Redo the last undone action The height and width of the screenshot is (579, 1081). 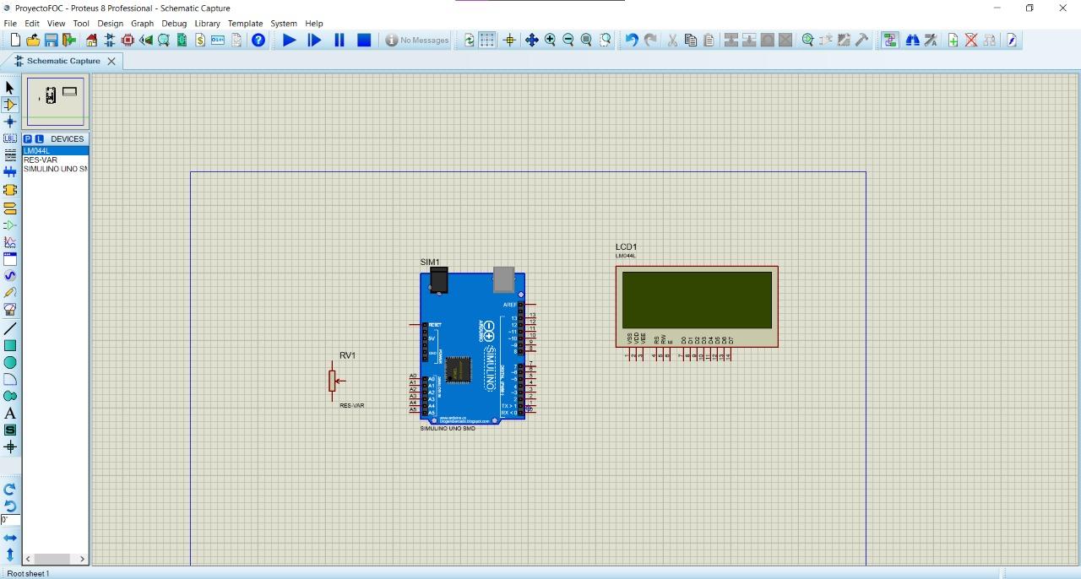tap(650, 40)
